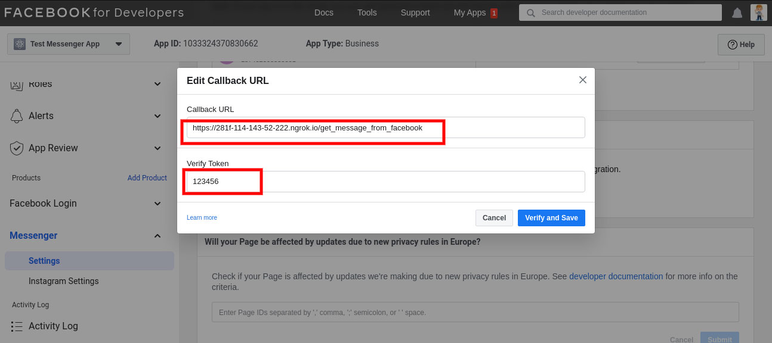Image resolution: width=772 pixels, height=343 pixels.
Task: Expand the Roles section
Action: click(158, 84)
